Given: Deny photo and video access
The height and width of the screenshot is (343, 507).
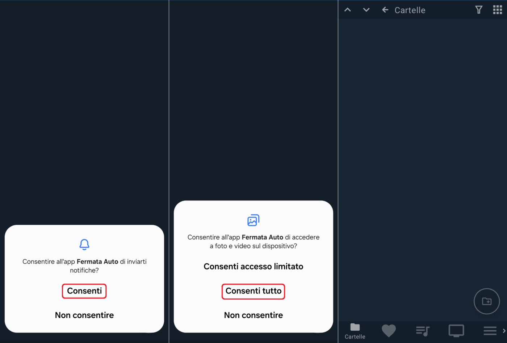Looking at the screenshot, I should pos(253,315).
